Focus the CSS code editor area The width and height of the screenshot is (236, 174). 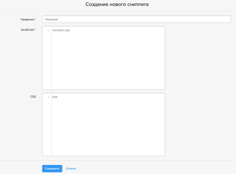108,124
